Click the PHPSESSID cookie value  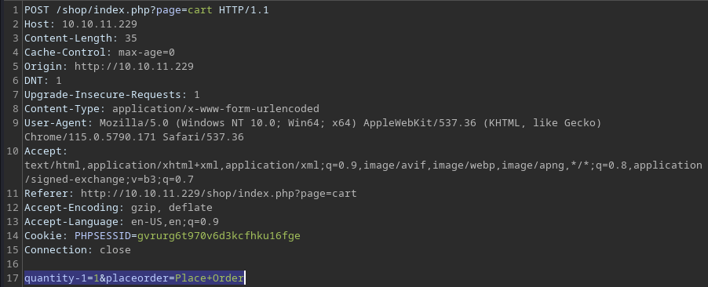[x=219, y=235]
